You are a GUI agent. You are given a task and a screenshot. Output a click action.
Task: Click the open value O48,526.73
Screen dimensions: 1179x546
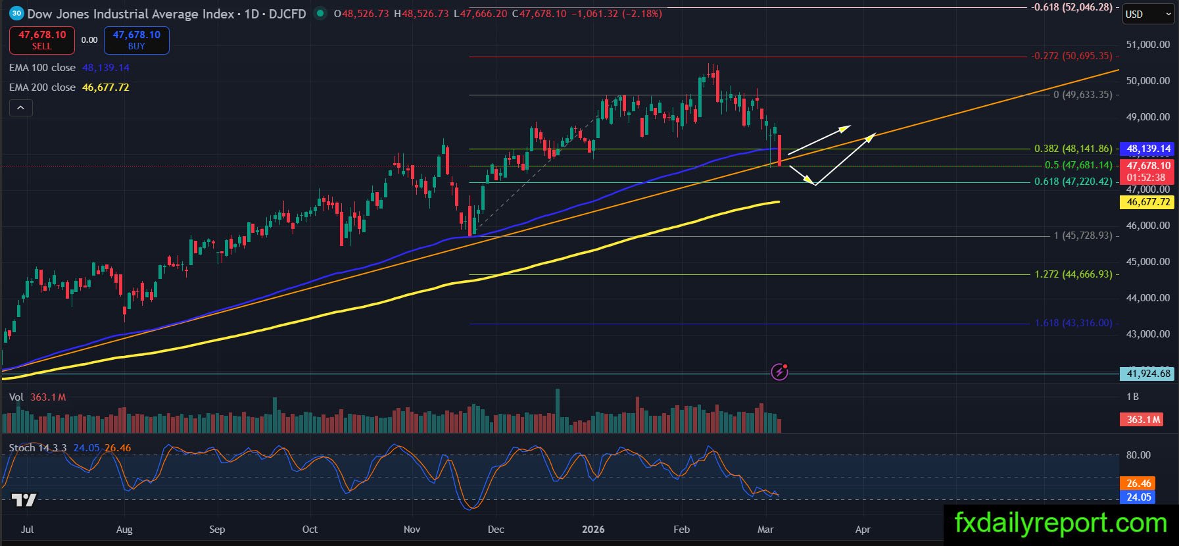pyautogui.click(x=362, y=14)
